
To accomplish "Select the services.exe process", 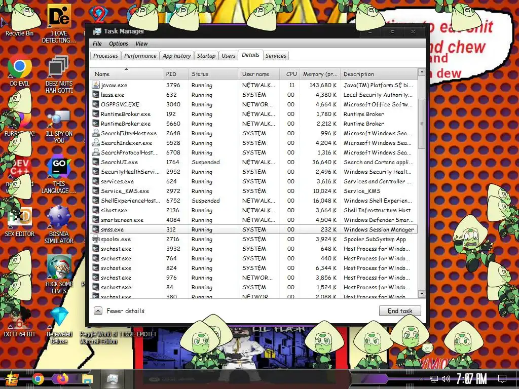I will coord(253,181).
